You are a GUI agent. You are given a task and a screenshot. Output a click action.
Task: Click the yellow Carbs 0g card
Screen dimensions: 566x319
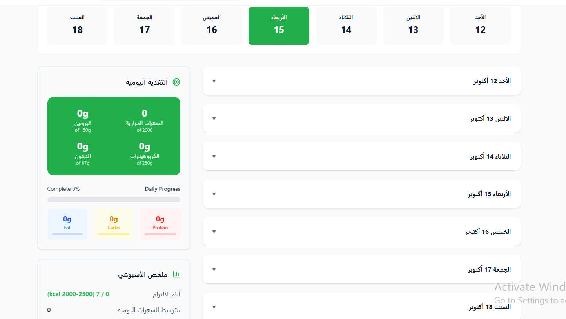(114, 224)
